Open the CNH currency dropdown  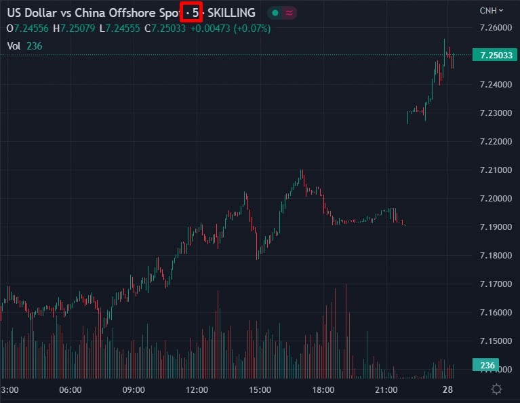coord(492,11)
